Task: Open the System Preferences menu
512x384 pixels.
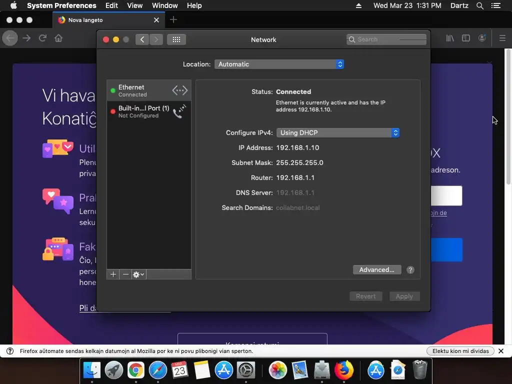Action: point(61,5)
